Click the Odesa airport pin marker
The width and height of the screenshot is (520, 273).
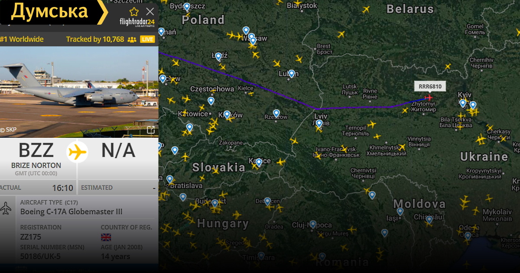pyautogui.click(x=468, y=236)
